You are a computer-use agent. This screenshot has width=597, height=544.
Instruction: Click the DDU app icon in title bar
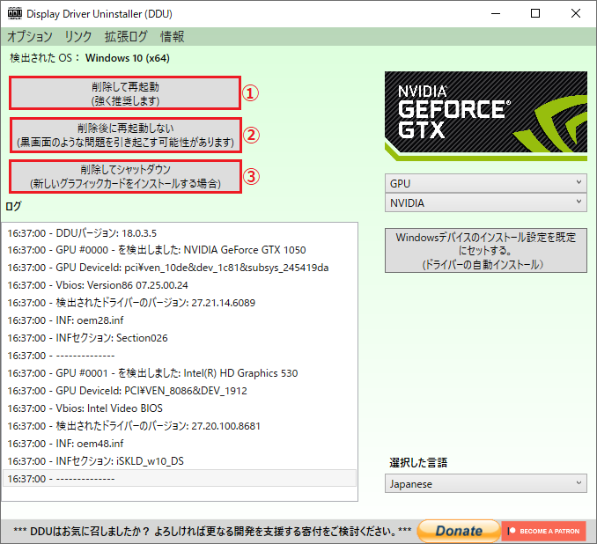tap(15, 13)
